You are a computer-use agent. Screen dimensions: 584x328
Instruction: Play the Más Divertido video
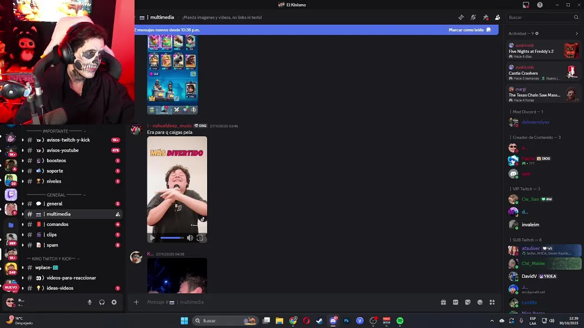click(x=152, y=238)
